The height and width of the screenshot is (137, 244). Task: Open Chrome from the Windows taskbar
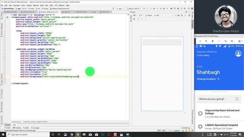point(72,134)
